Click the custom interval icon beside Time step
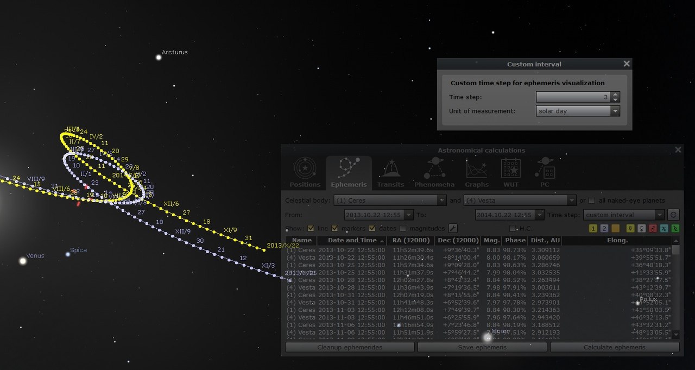The width and height of the screenshot is (695, 370). pos(673,215)
